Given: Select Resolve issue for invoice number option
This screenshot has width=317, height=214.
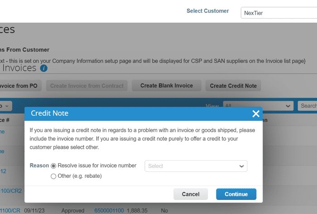Looking at the screenshot, I should (53, 166).
